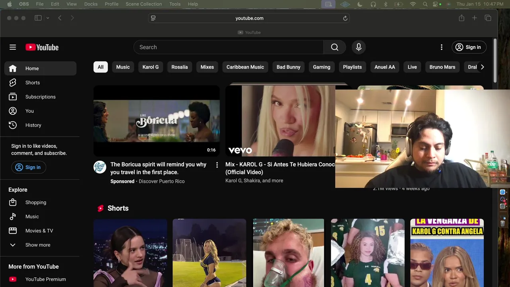Click the search magnifier button
510x287 pixels.
pyautogui.click(x=335, y=47)
